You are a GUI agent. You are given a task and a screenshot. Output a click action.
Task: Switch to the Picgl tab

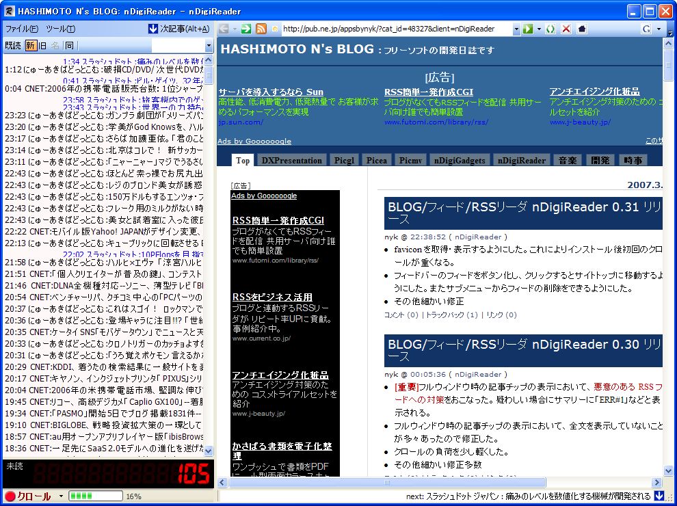pos(344,160)
